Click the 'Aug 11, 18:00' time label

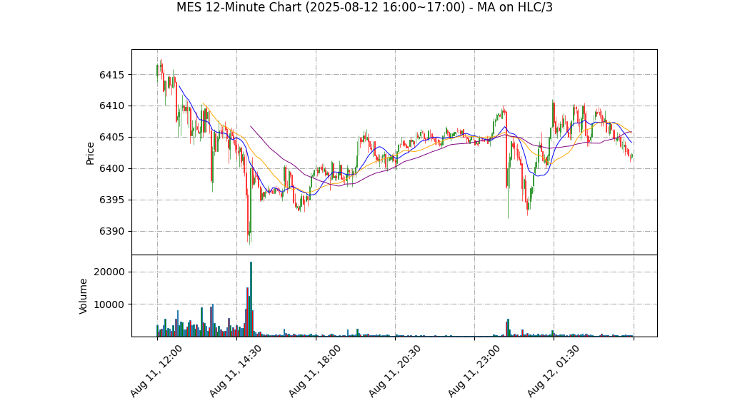click(x=315, y=371)
